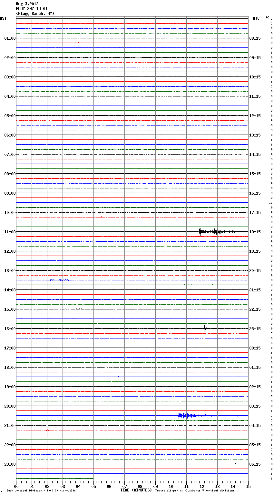Click the minute axis tick label '02'

point(47,486)
